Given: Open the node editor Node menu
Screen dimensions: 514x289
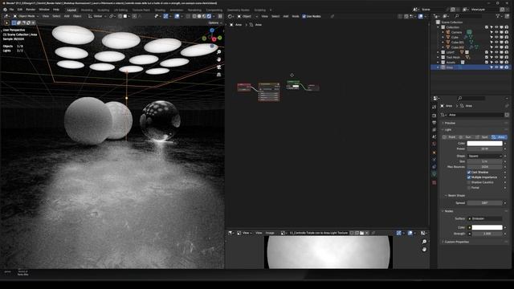Looking at the screenshot, I should (x=296, y=16).
